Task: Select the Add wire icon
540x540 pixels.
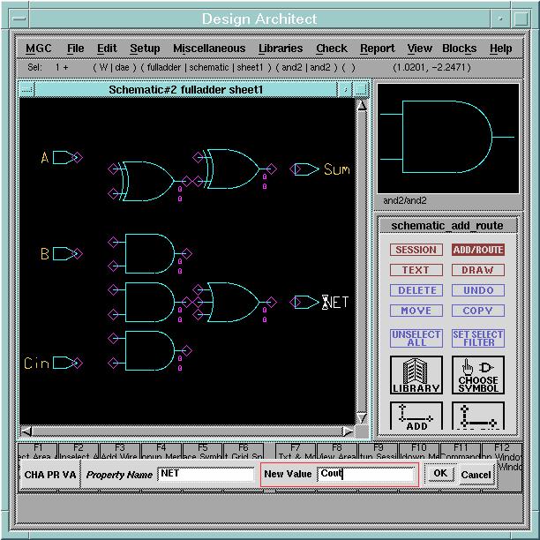Action: click(x=416, y=416)
